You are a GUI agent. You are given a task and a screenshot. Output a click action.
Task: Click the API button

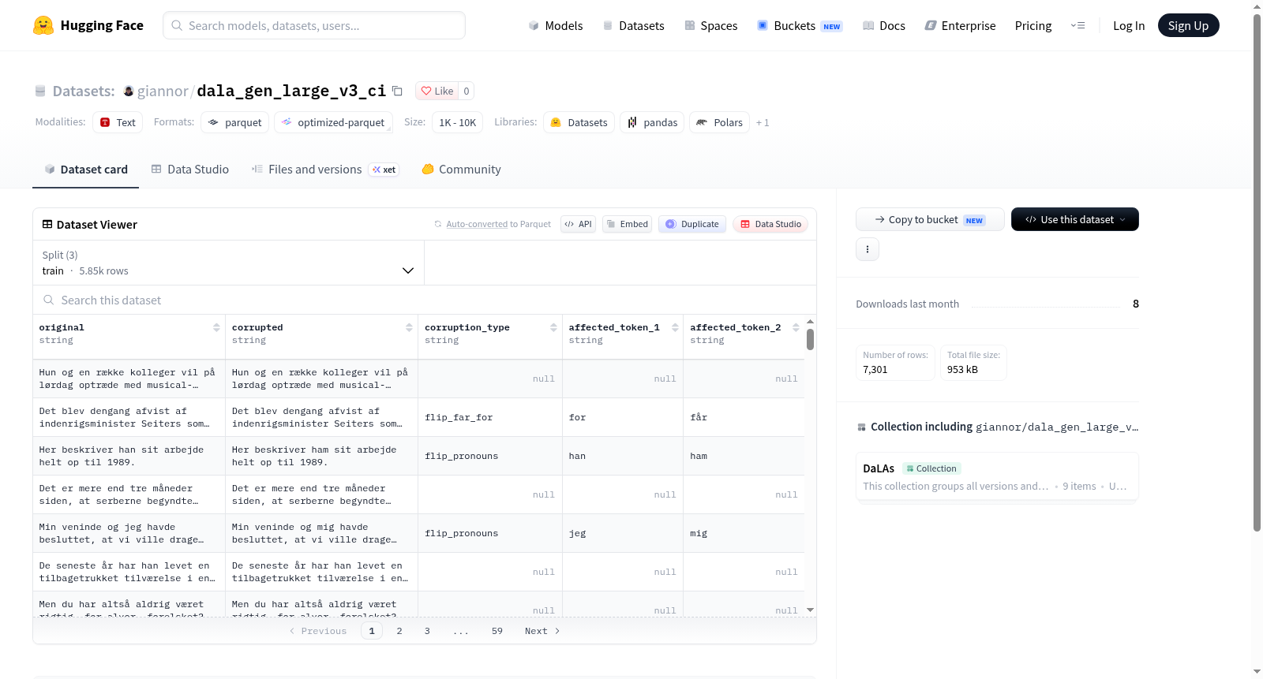pos(578,224)
